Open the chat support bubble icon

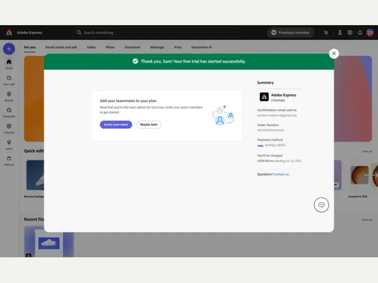[x=321, y=205]
